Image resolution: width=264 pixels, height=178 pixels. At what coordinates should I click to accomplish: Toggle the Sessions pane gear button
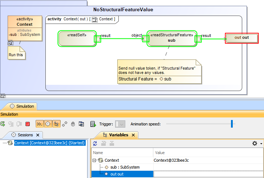click(x=48, y=124)
